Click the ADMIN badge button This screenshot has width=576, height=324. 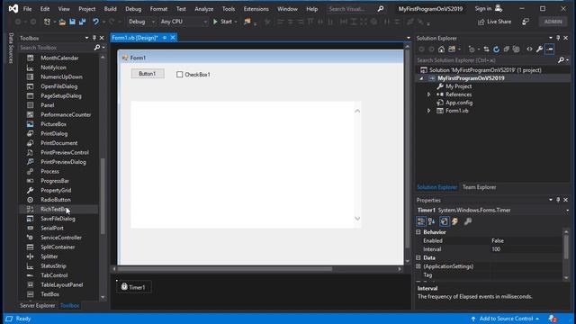coord(553,22)
